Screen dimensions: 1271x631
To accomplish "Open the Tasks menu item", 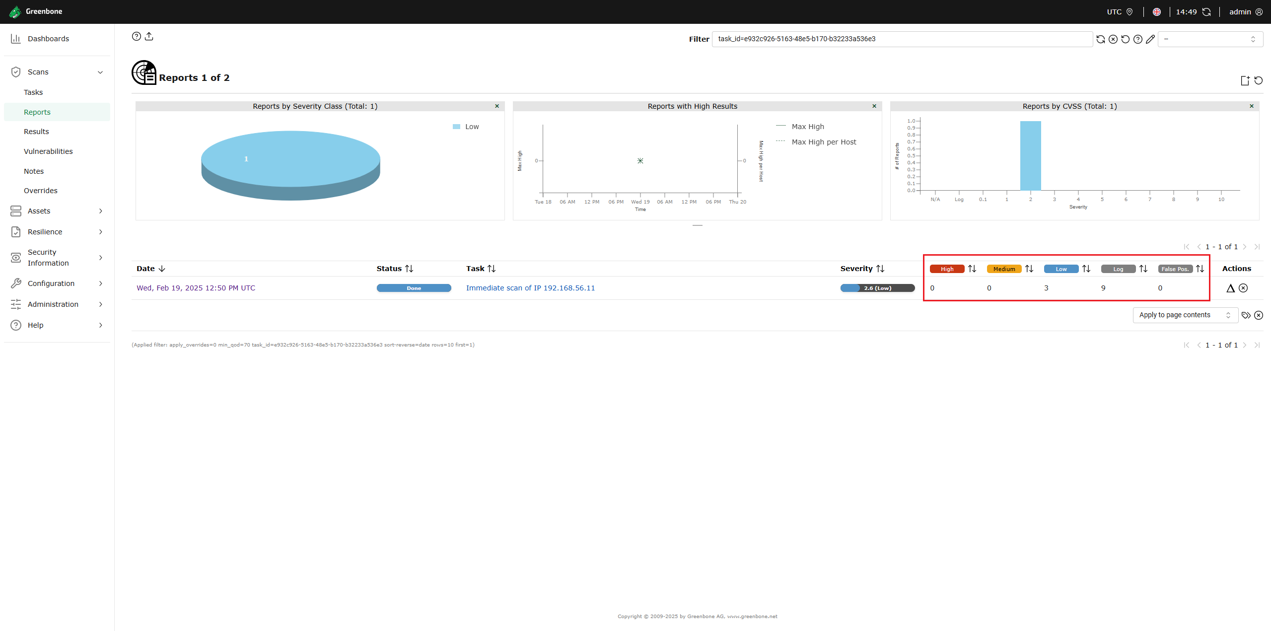I will 33,92.
